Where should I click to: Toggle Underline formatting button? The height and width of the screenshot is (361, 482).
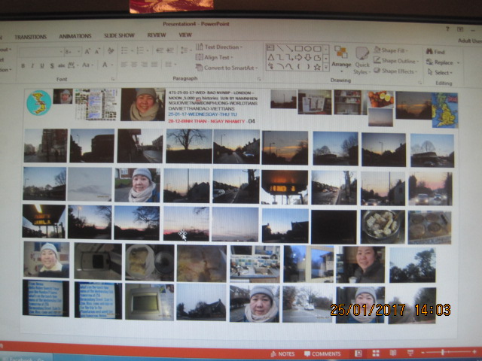[x=42, y=65]
